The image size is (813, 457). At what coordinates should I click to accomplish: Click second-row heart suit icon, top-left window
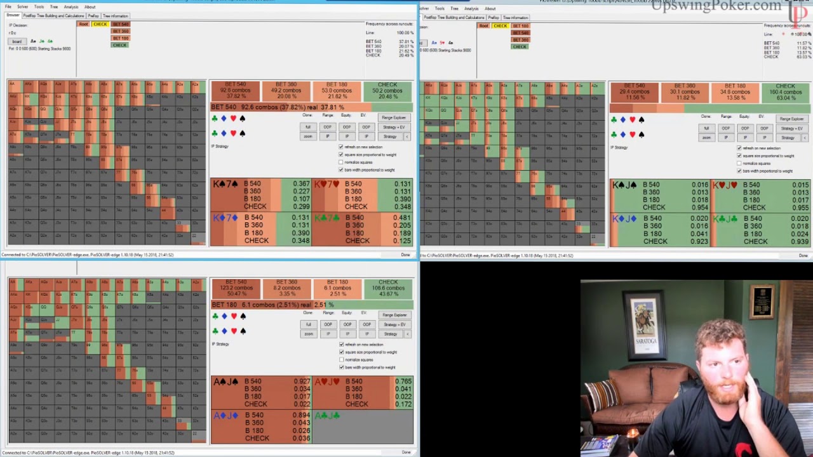pos(233,133)
